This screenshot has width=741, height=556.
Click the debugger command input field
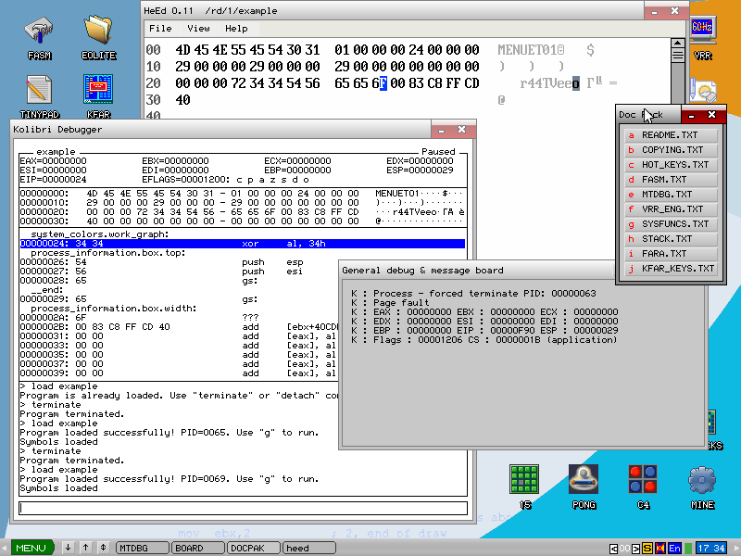[243, 507]
